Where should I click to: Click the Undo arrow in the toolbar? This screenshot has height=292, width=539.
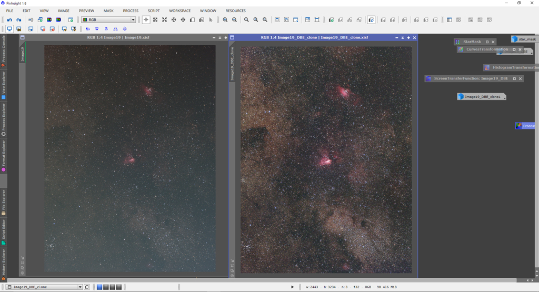[9, 20]
